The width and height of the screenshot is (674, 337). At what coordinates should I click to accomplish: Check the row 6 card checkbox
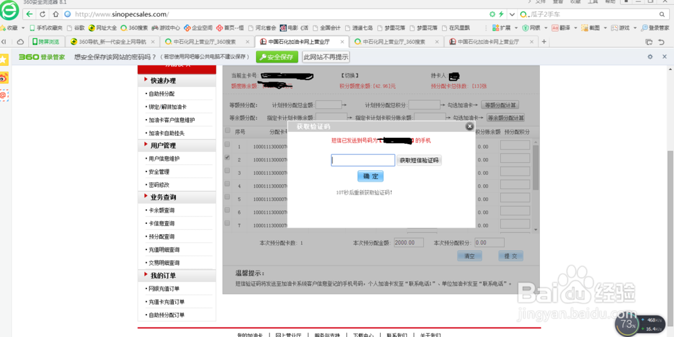point(227,210)
